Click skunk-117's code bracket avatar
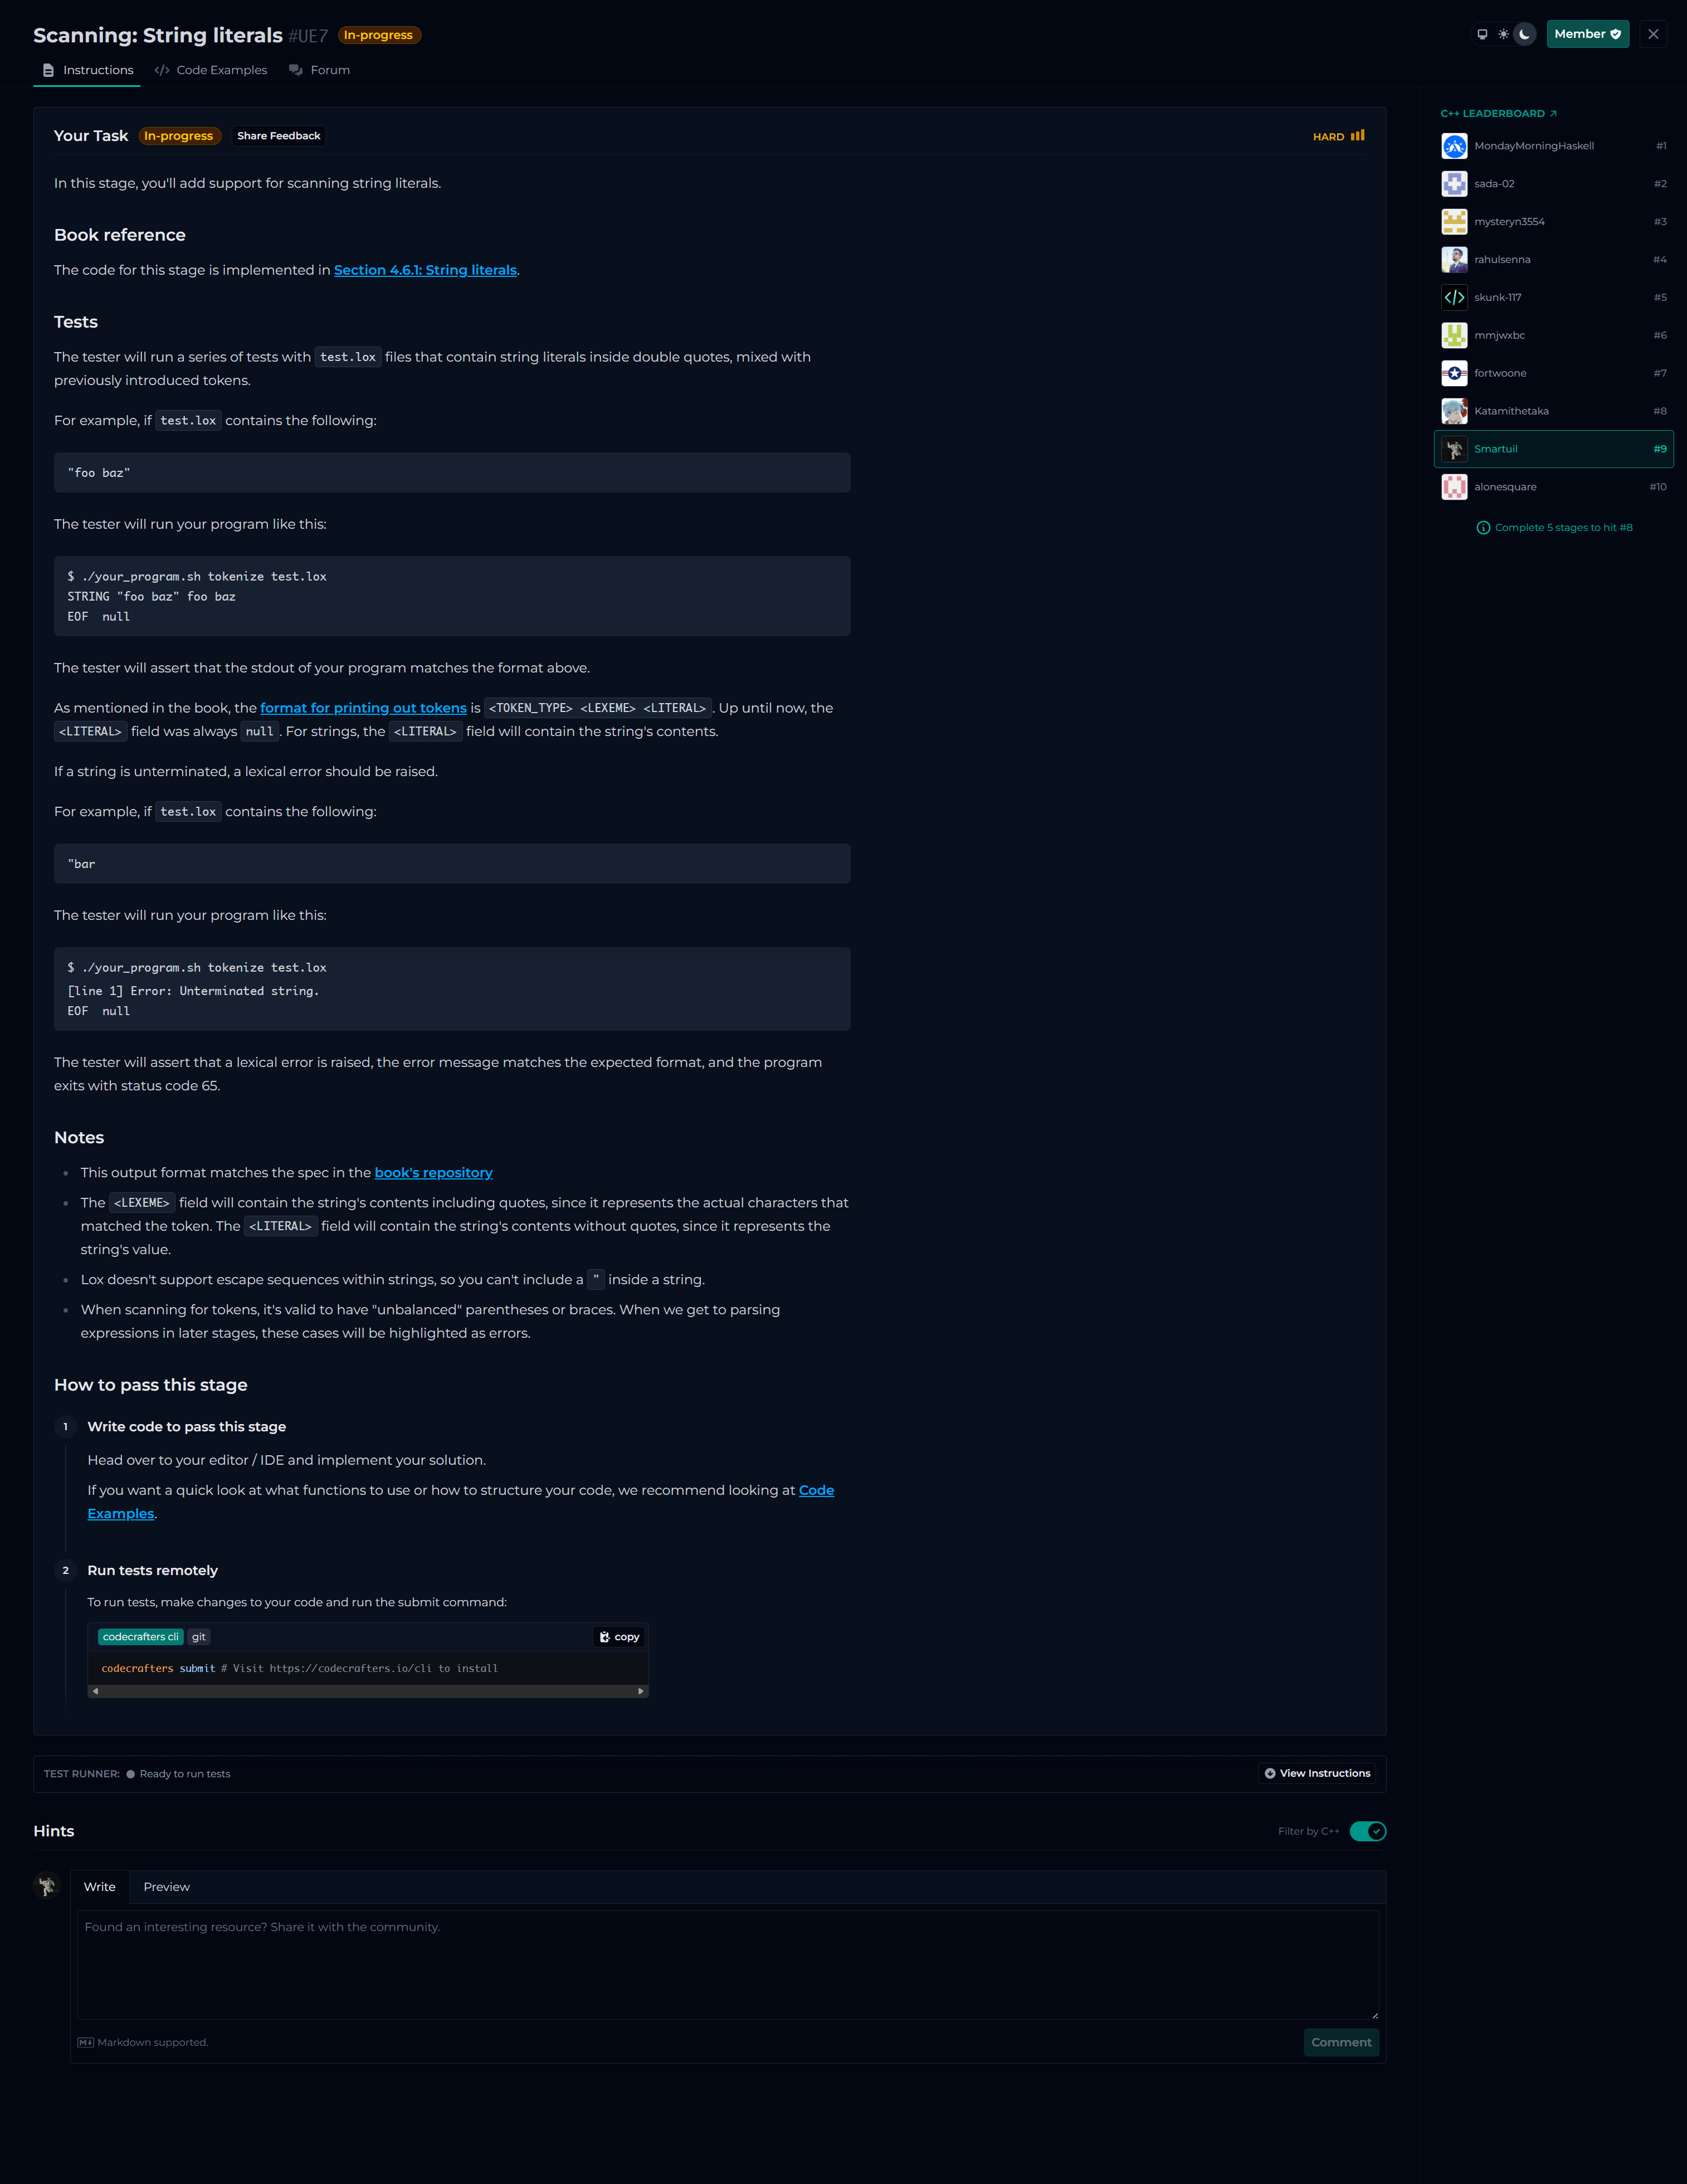Screen dimensions: 1687x2184 pos(1454,297)
